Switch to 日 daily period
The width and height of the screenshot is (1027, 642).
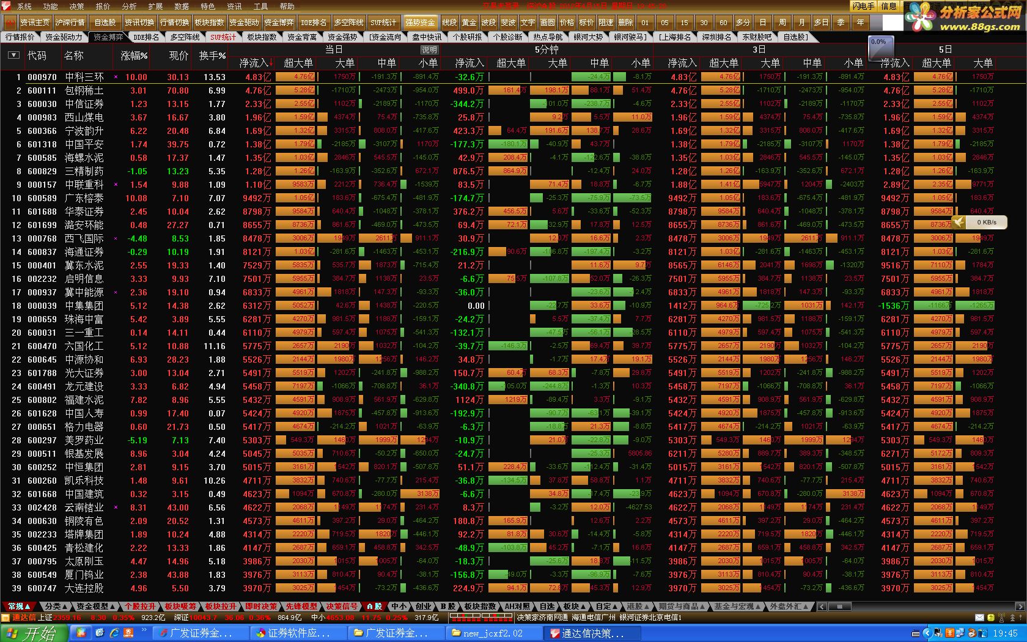click(762, 23)
